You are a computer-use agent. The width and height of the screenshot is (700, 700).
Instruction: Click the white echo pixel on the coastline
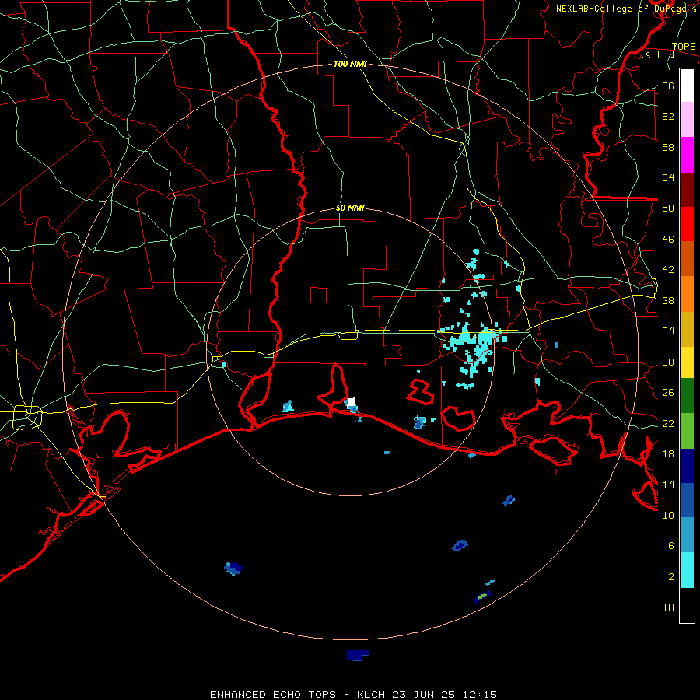[x=352, y=402]
